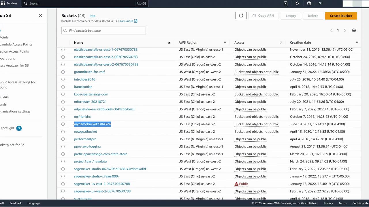The height and width of the screenshot is (207, 369).
Task: Close the S3 navigation sidebar
Action: (x=40, y=16)
